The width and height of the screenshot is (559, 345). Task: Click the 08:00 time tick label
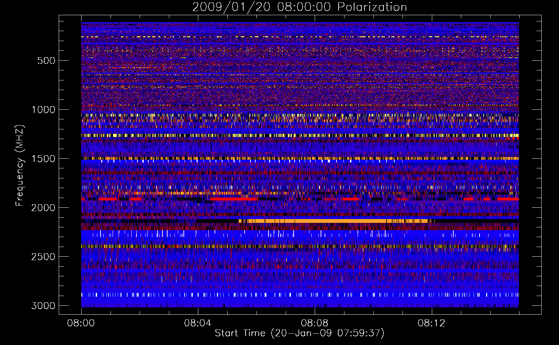pos(81,323)
